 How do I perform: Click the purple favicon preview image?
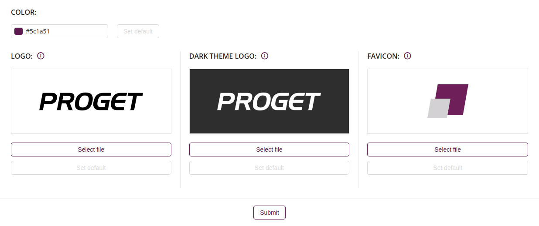pos(447,101)
